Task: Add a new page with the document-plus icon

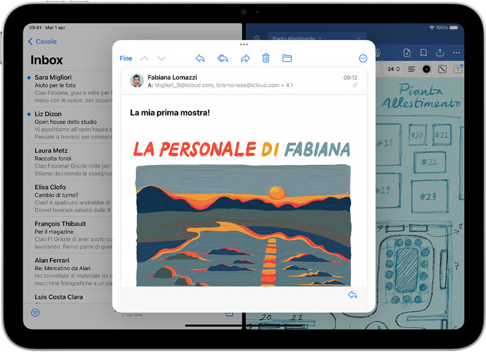Action: tap(407, 52)
